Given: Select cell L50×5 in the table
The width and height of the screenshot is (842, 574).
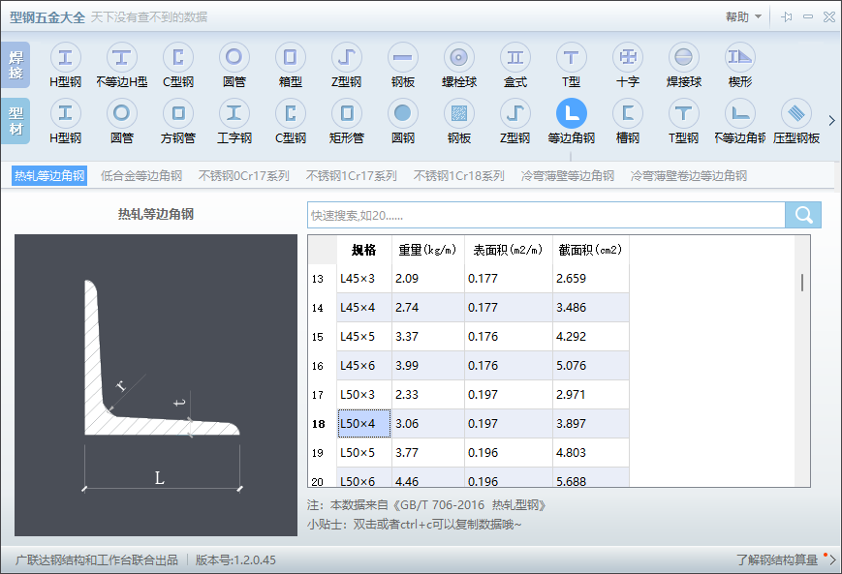Looking at the screenshot, I should click(x=364, y=452).
